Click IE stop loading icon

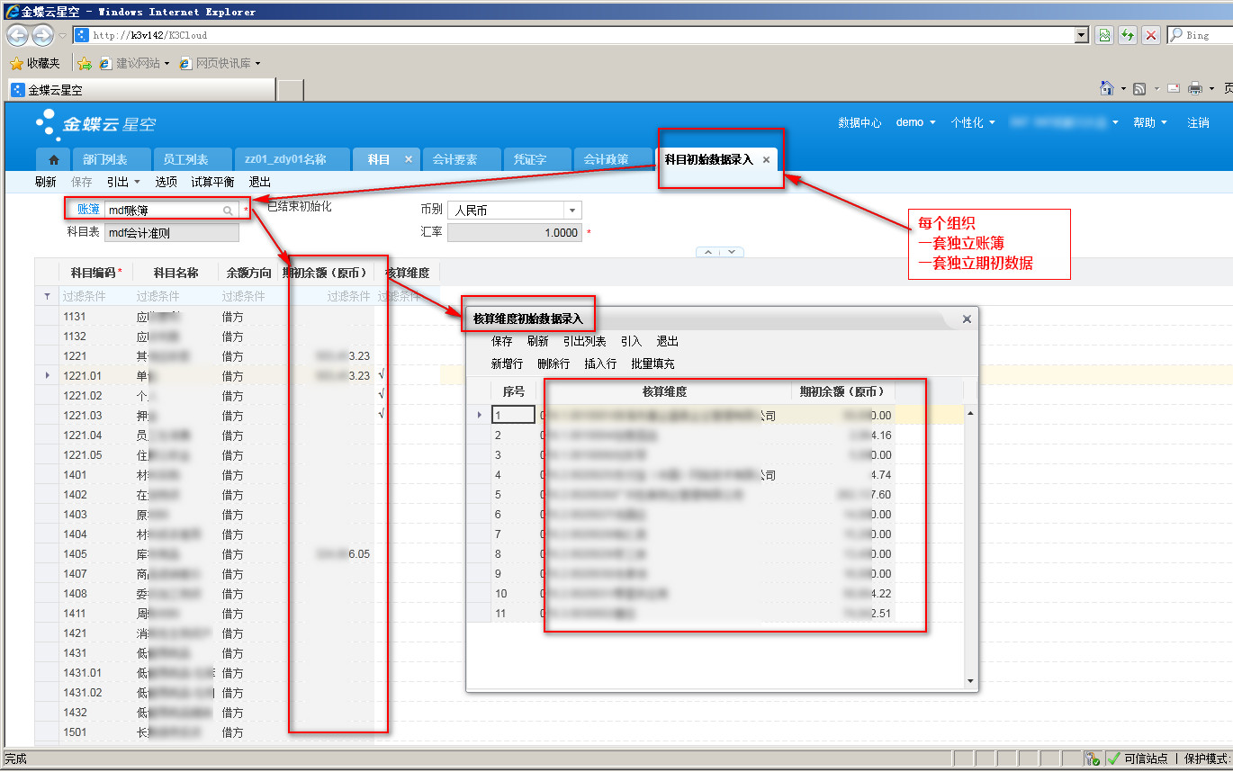click(1150, 35)
